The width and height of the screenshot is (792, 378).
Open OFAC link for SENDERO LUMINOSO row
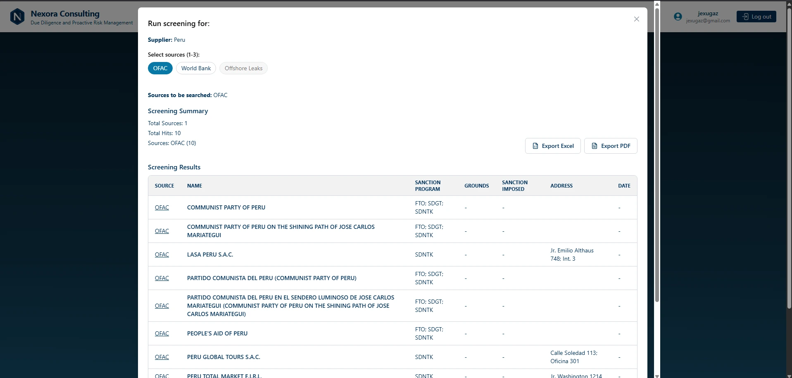(x=162, y=306)
